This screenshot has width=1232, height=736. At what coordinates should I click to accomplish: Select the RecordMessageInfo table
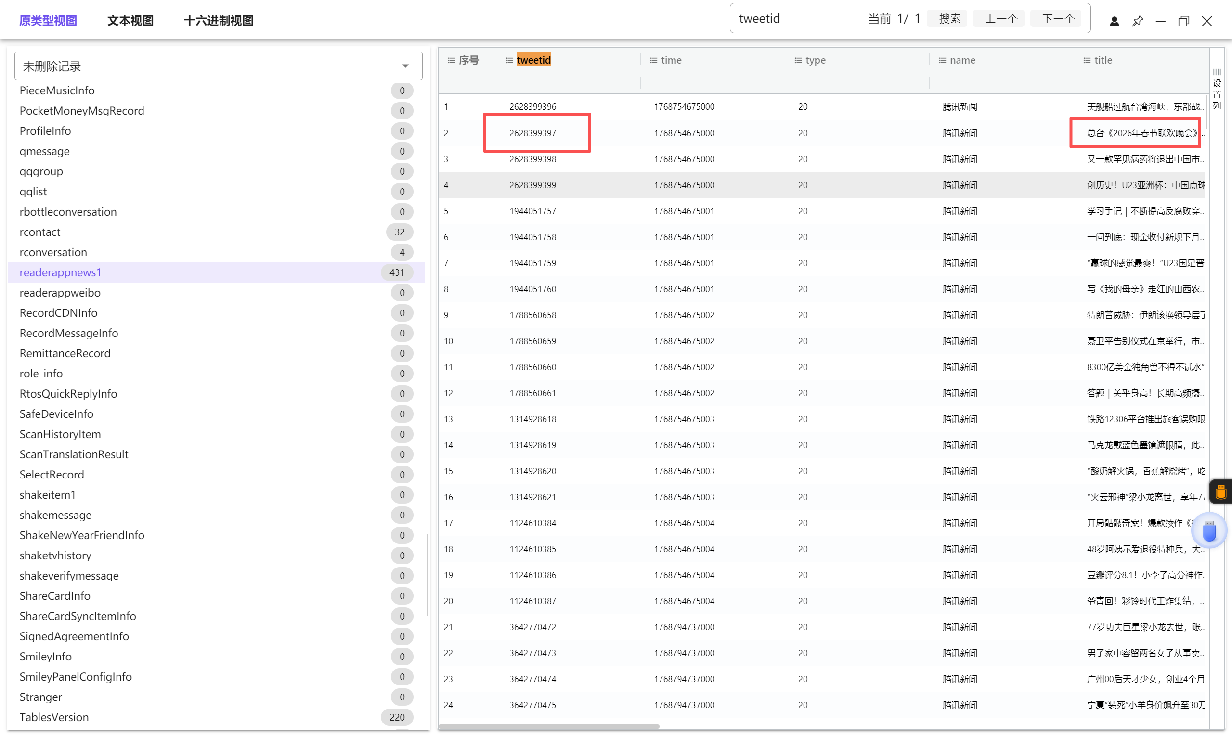pyautogui.click(x=216, y=333)
